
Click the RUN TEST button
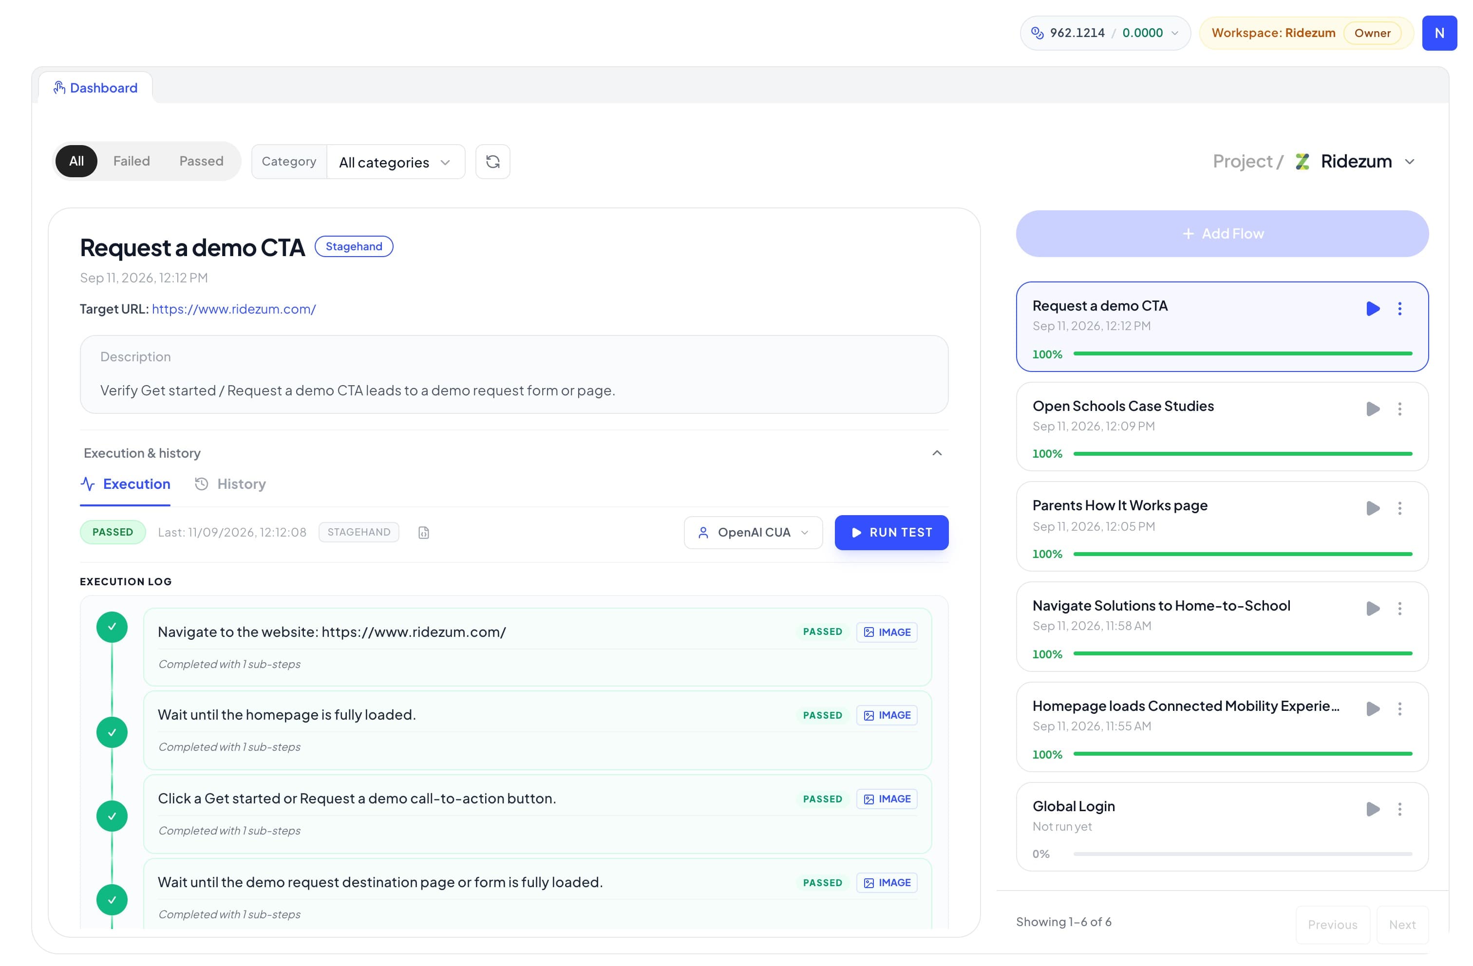(891, 532)
